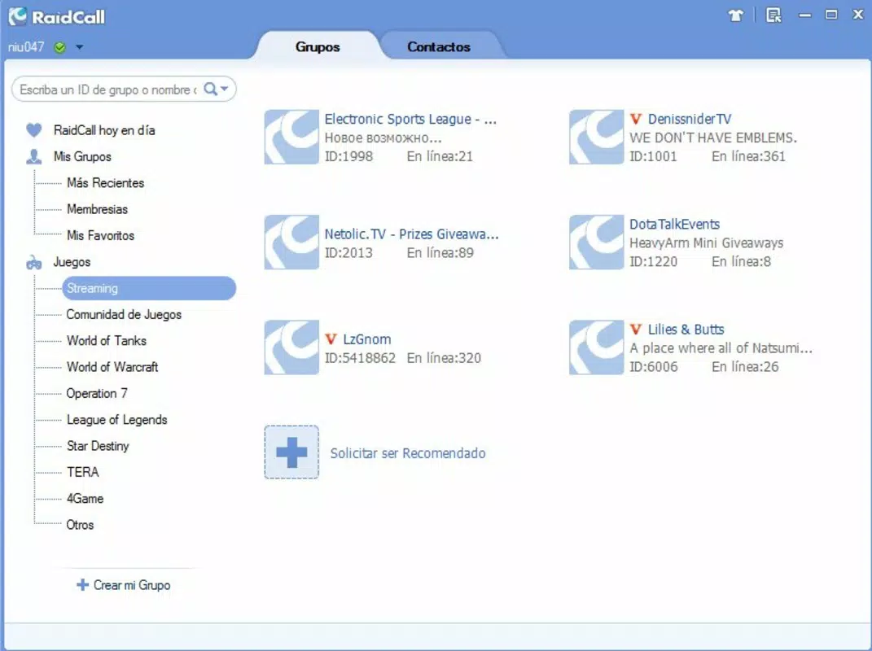Screen dimensions: 872x651
Task: Click the person icon beside Mis Grupos
Action: click(x=34, y=157)
